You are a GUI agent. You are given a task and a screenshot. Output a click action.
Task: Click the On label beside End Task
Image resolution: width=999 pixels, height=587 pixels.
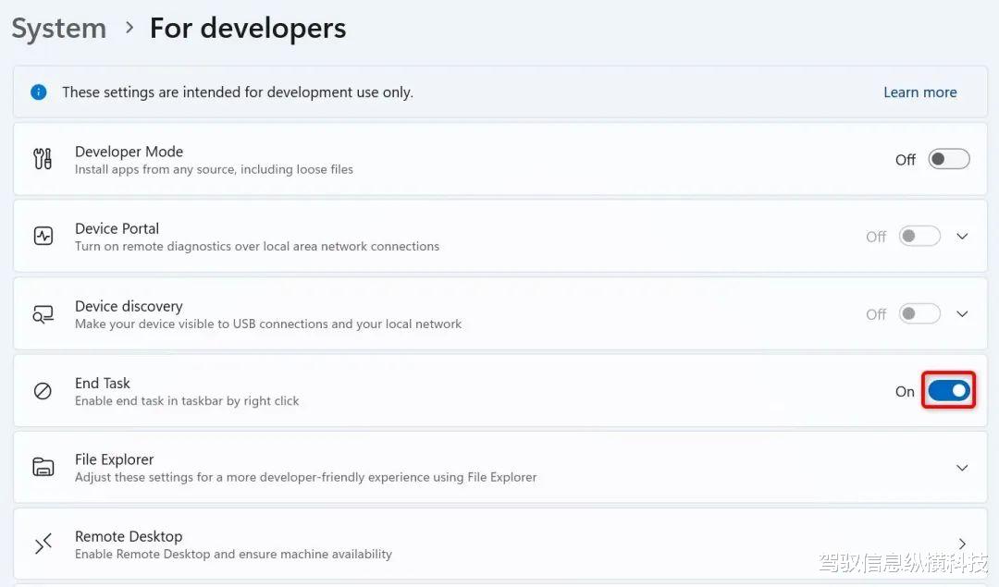click(x=905, y=392)
